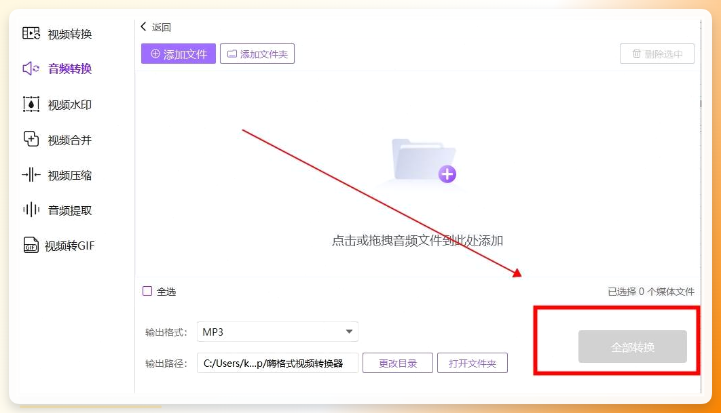The image size is (721, 413).
Task: Click the 输出路径 label
Action: (x=166, y=363)
